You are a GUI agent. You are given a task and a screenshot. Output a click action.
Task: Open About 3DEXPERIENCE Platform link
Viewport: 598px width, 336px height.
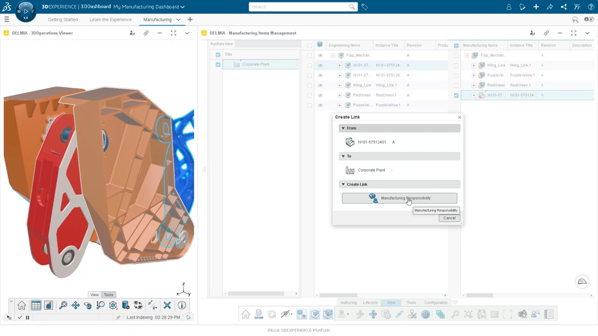(299, 330)
